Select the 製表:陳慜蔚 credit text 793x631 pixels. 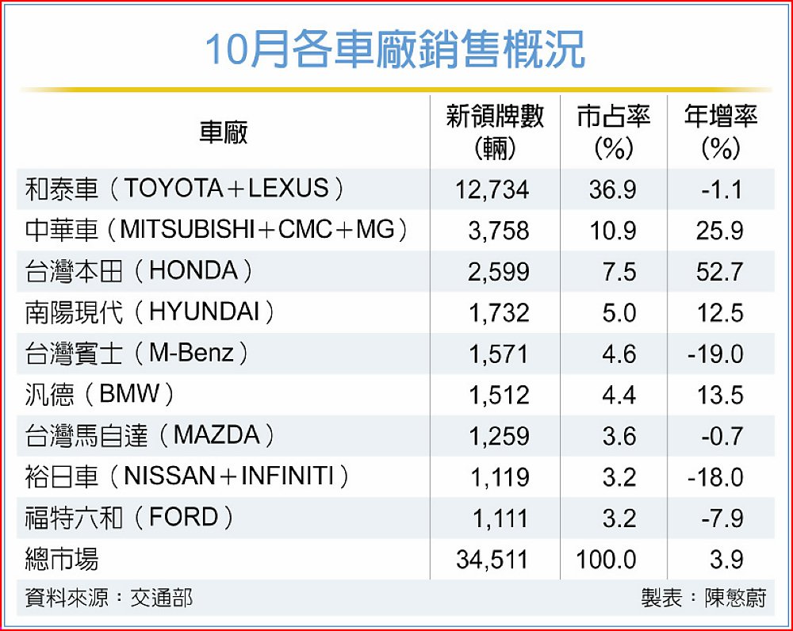[703, 598]
